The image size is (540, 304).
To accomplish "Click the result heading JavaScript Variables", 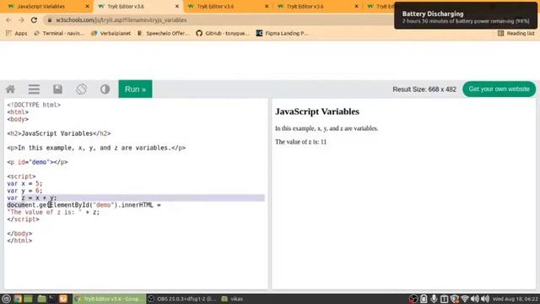I will click(317, 111).
